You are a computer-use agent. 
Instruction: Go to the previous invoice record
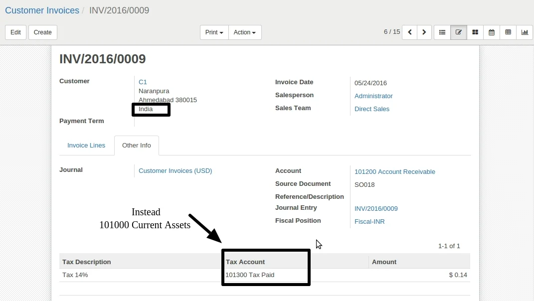coord(409,32)
